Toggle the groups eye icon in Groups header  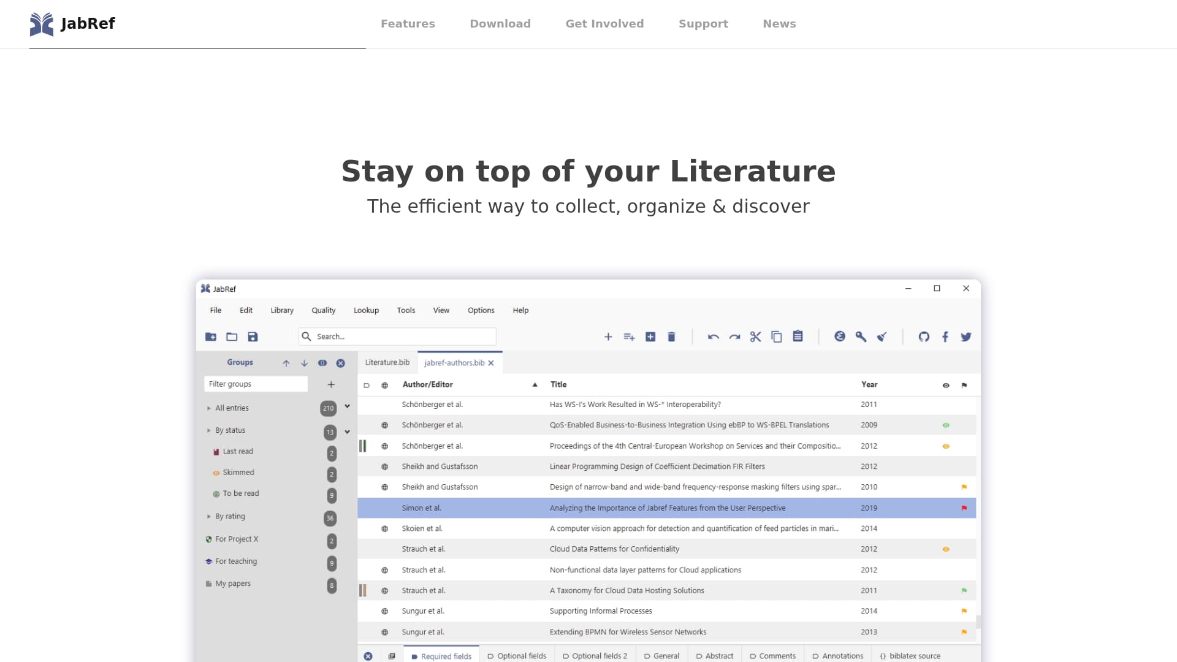point(322,363)
